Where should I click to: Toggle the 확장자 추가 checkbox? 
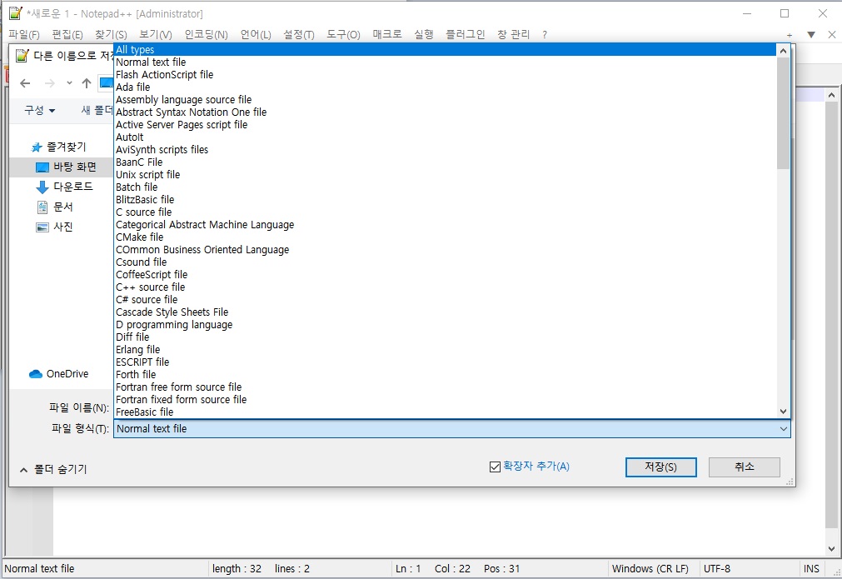pos(495,467)
